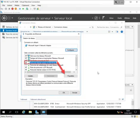Image resolution: width=140 pixels, height=118 pixels.
Task: Switch to the large icons view in the status bar
Action: click(x=123, y=99)
